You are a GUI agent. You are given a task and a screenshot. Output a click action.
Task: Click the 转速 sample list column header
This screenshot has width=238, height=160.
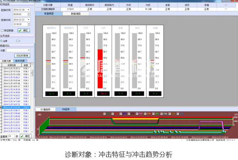tap(26, 65)
